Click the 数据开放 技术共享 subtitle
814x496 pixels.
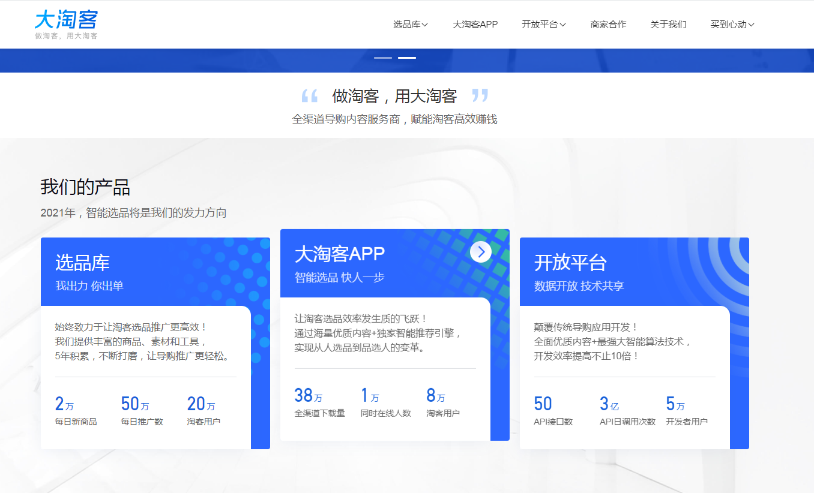click(579, 285)
